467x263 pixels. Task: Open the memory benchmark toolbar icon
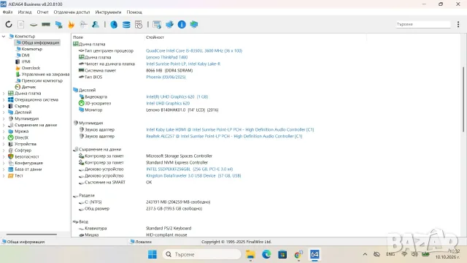coord(46,24)
